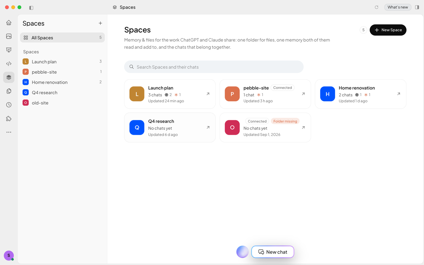Open the image gallery icon in left rail
The width and height of the screenshot is (424, 265).
pos(9,36)
